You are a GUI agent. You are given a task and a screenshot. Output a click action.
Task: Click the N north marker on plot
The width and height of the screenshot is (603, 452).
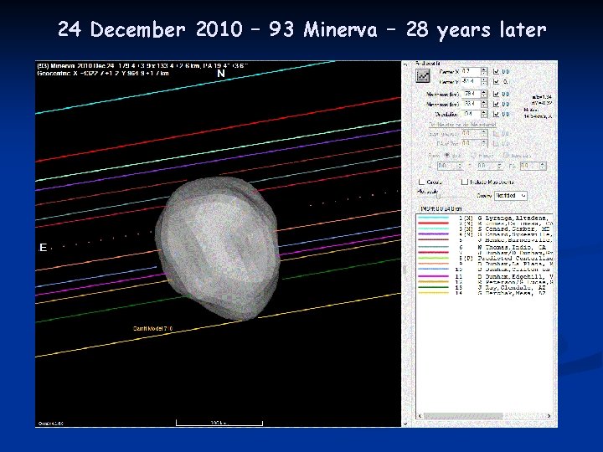tap(221, 74)
